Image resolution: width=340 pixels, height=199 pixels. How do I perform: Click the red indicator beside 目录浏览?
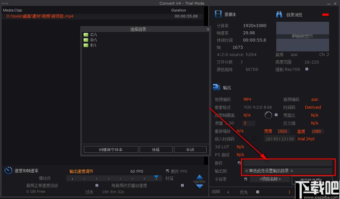(x=325, y=15)
